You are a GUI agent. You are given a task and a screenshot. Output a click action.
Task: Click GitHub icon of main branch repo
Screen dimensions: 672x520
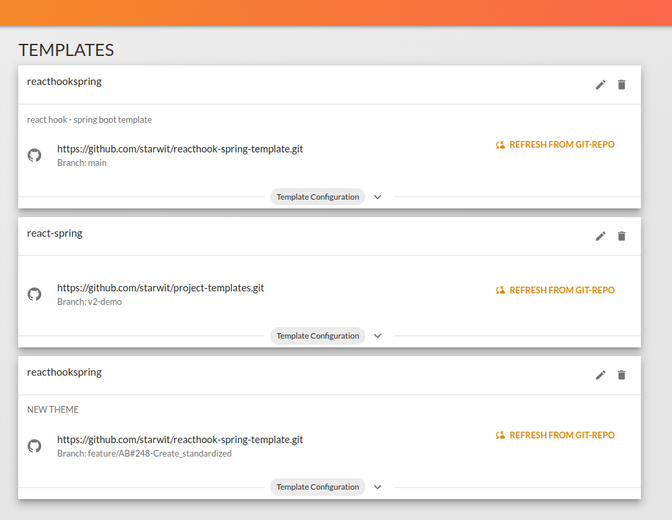coord(34,155)
